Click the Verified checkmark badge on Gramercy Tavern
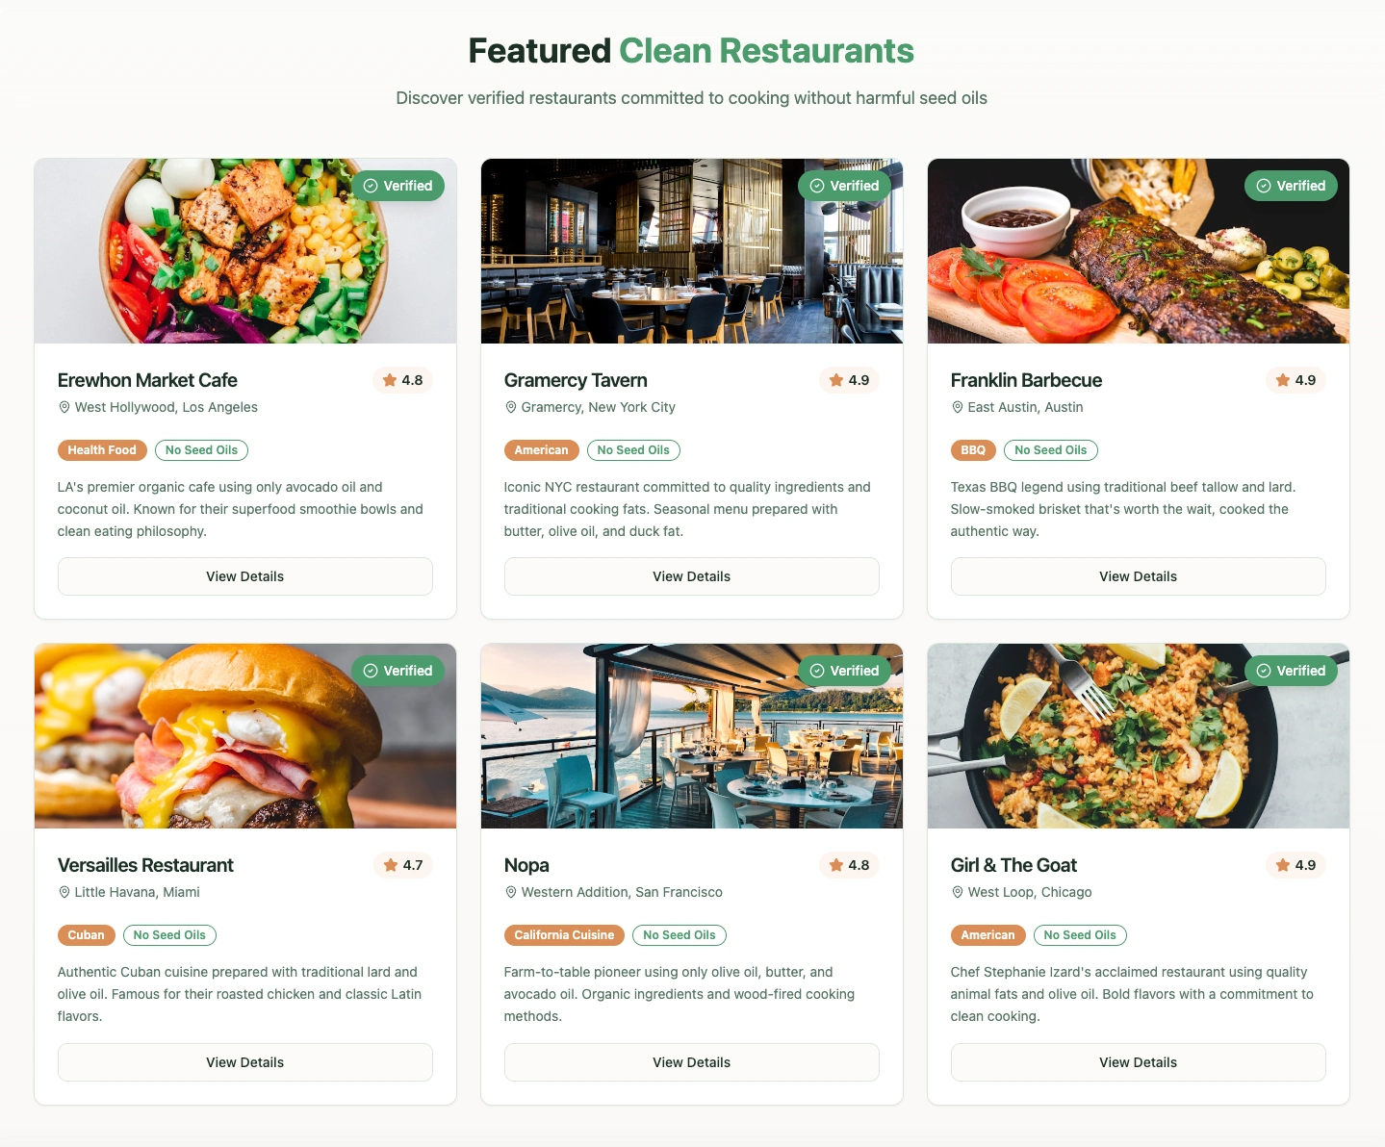 click(x=844, y=186)
